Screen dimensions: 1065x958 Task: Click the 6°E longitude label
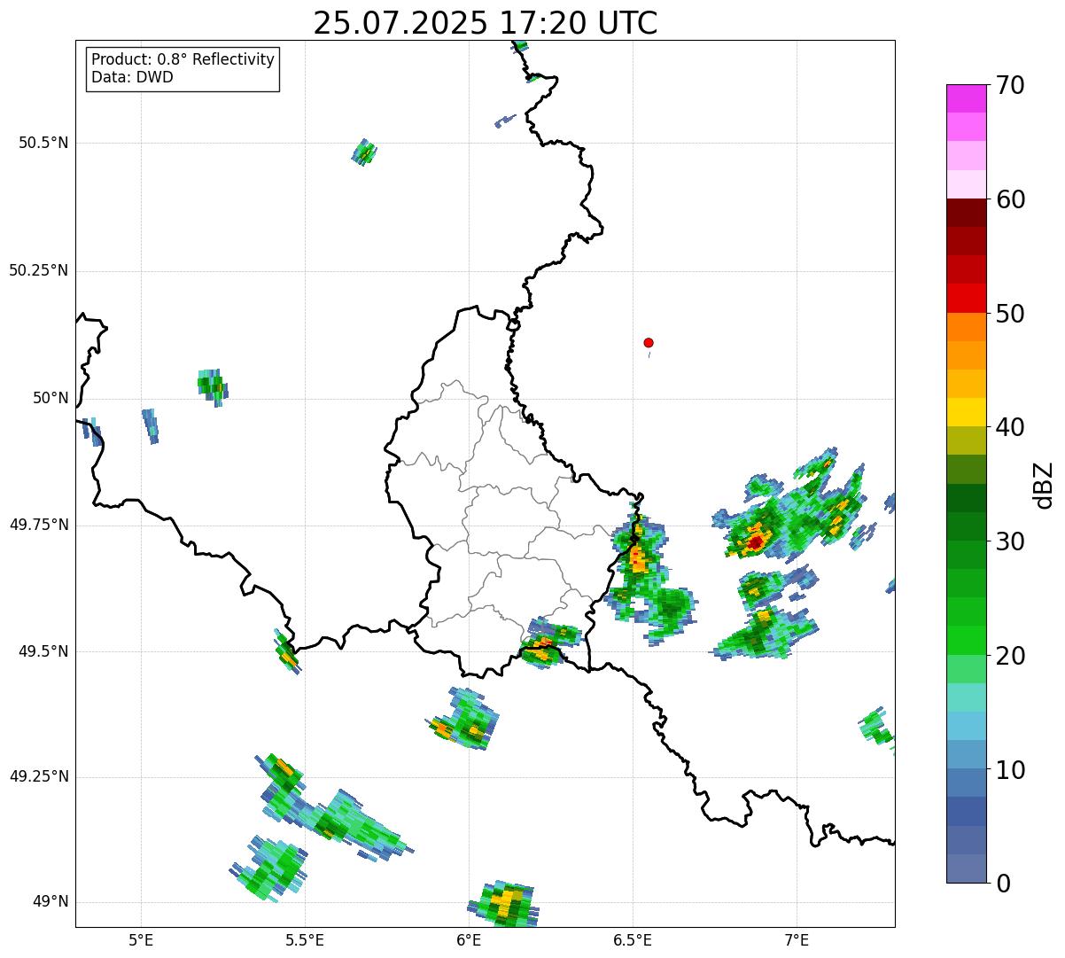(469, 939)
